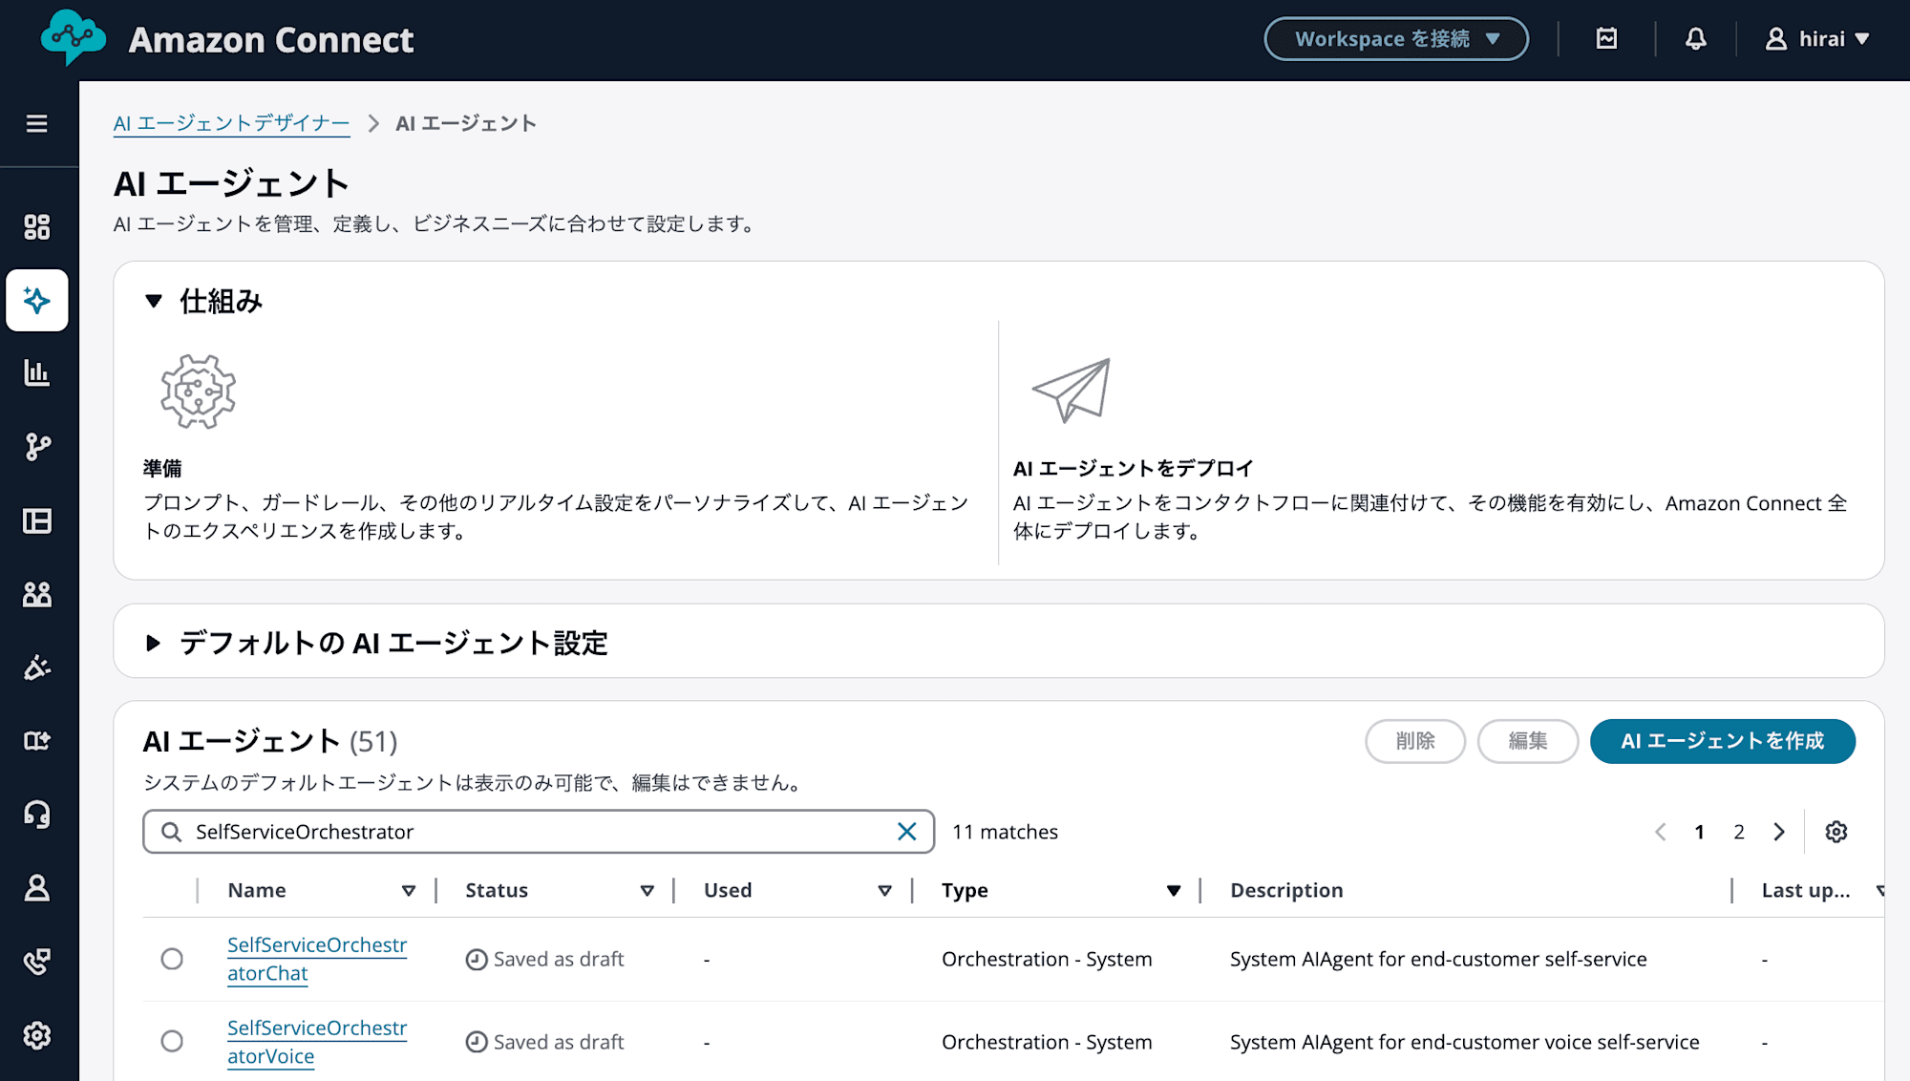Click AI エージェントを作成 button

pyautogui.click(x=1722, y=741)
